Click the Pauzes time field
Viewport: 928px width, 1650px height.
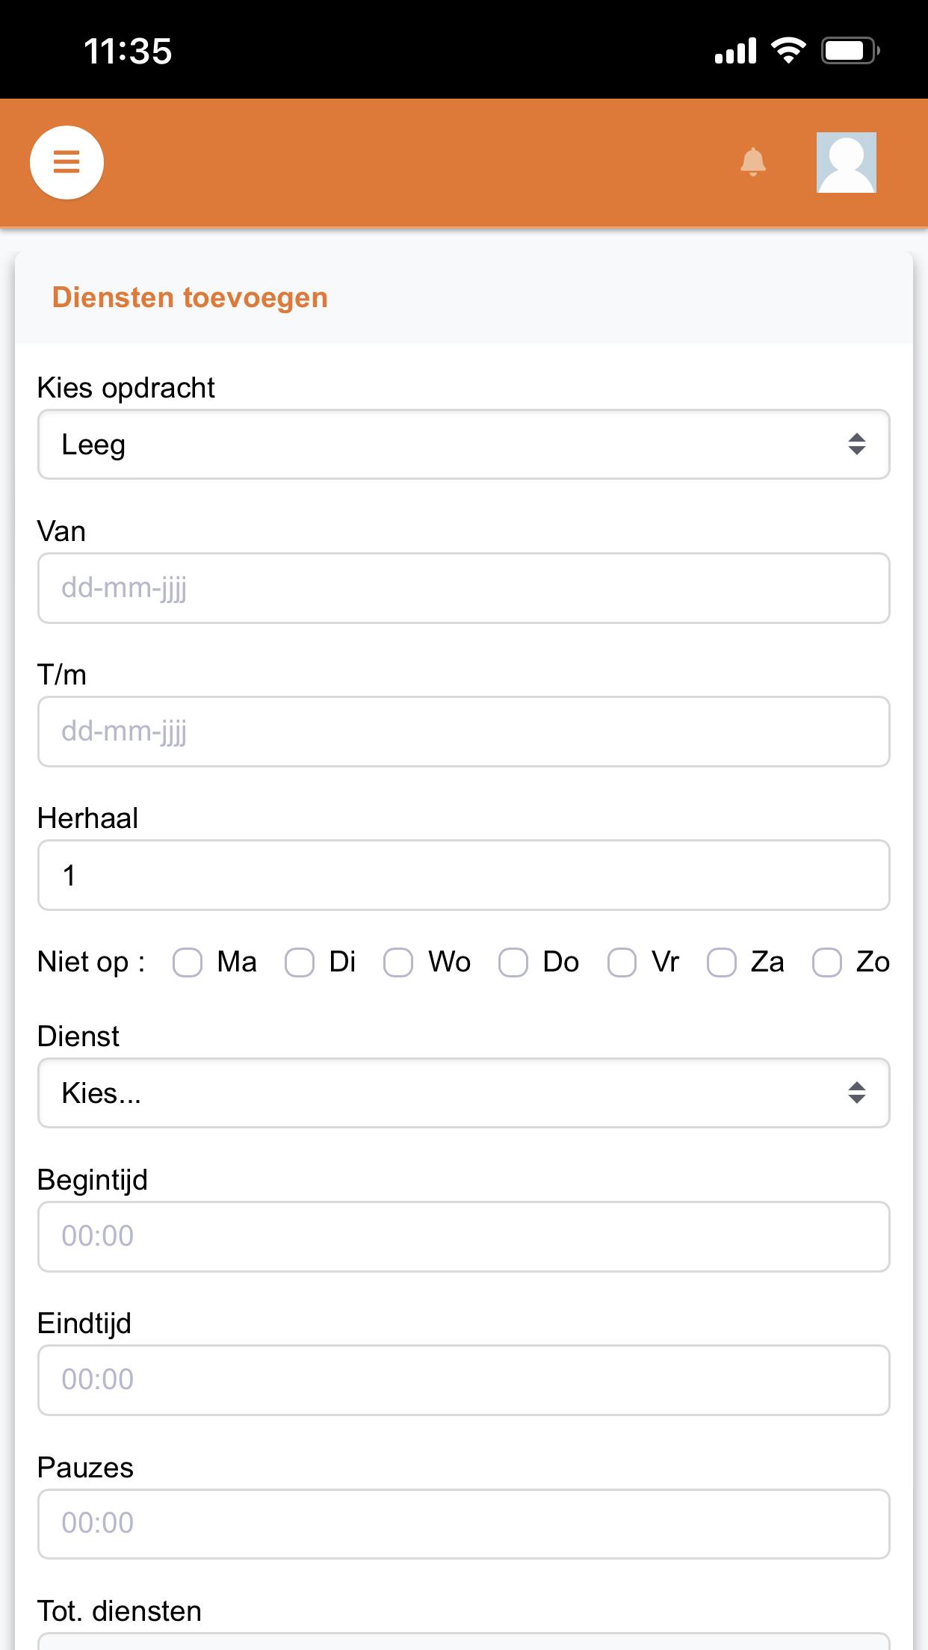tap(464, 1524)
